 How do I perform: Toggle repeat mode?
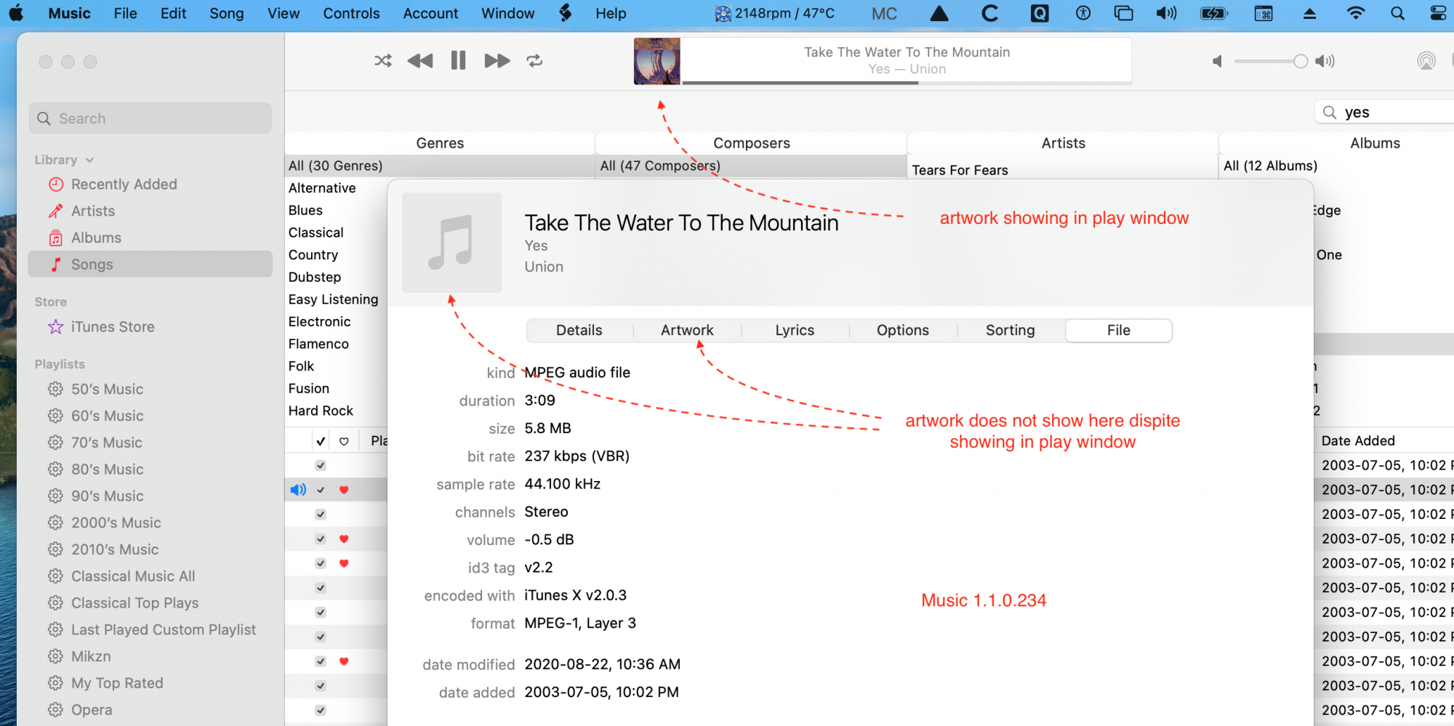(535, 61)
